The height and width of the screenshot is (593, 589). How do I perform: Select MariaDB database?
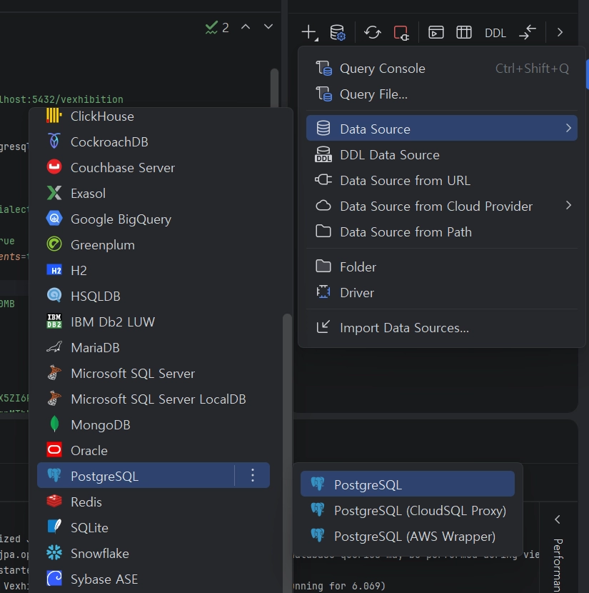click(153, 347)
